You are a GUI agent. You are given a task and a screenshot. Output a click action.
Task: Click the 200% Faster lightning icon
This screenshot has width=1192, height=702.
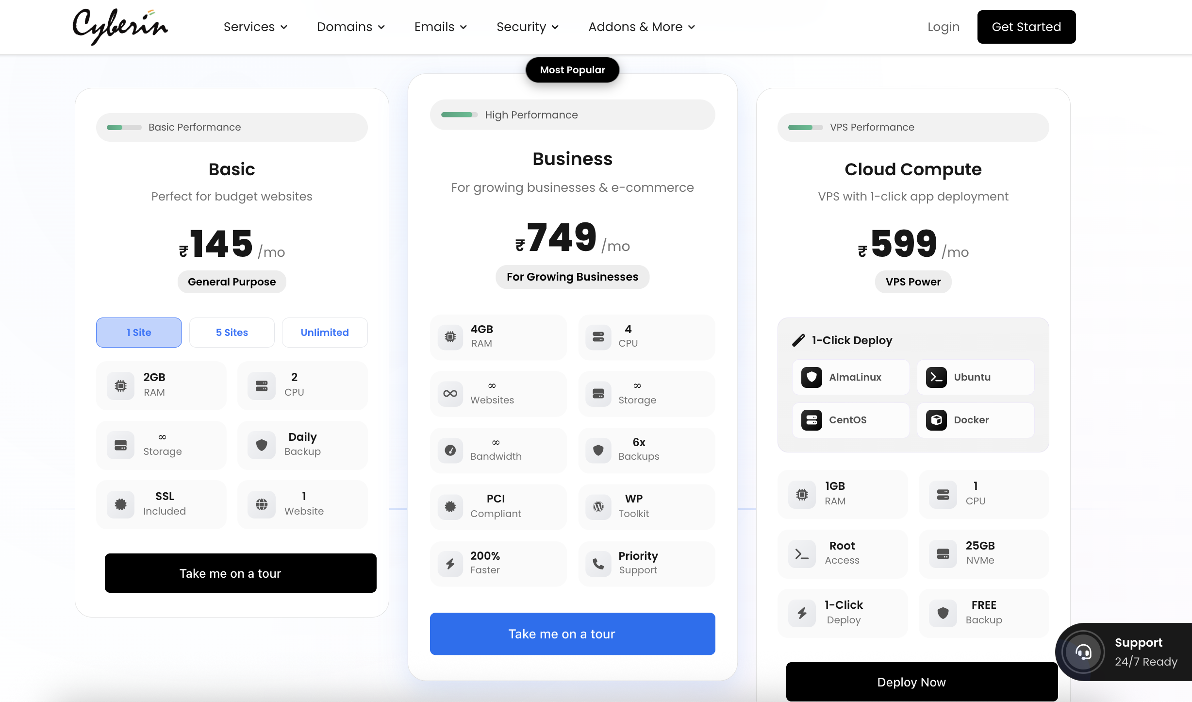[x=450, y=563]
